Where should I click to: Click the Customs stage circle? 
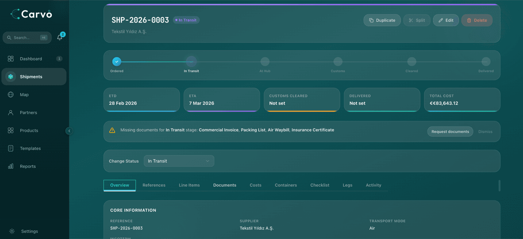[338, 62]
